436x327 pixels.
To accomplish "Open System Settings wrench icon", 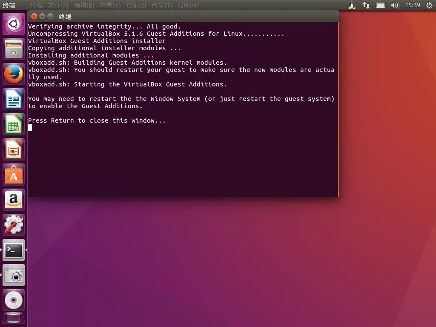I will click(x=14, y=225).
